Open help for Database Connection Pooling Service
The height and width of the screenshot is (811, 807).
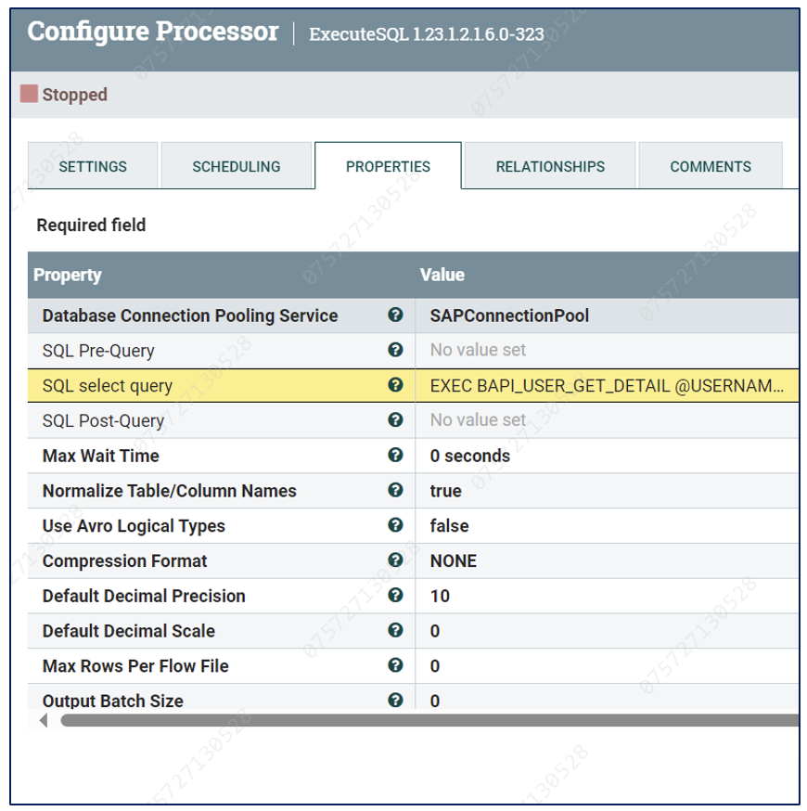[395, 315]
